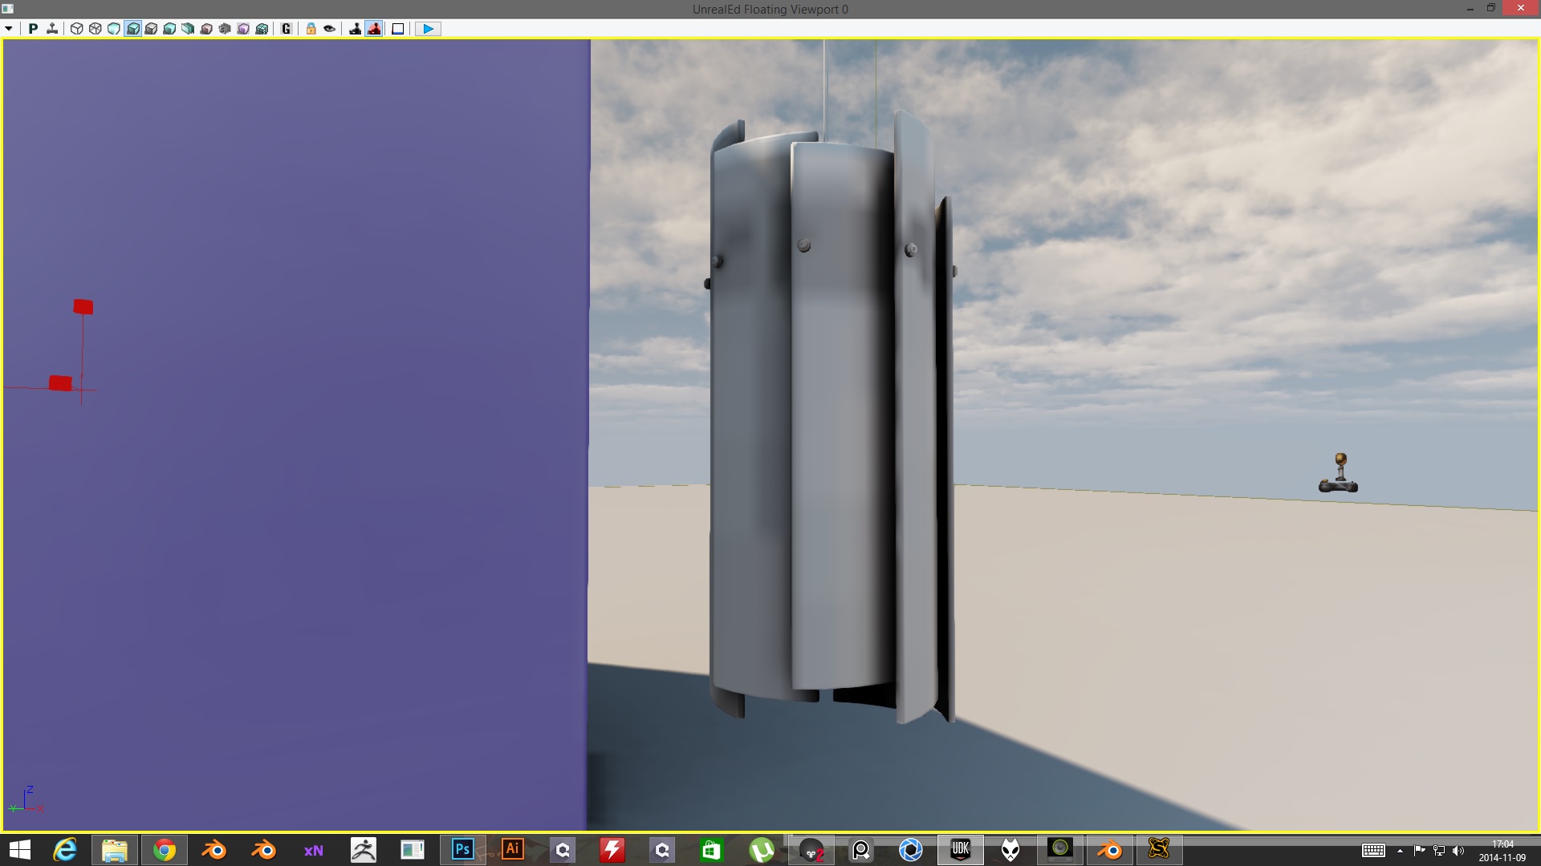The width and height of the screenshot is (1541, 866).
Task: Click the 'P' perspective viewport toolbar item
Action: click(33, 28)
